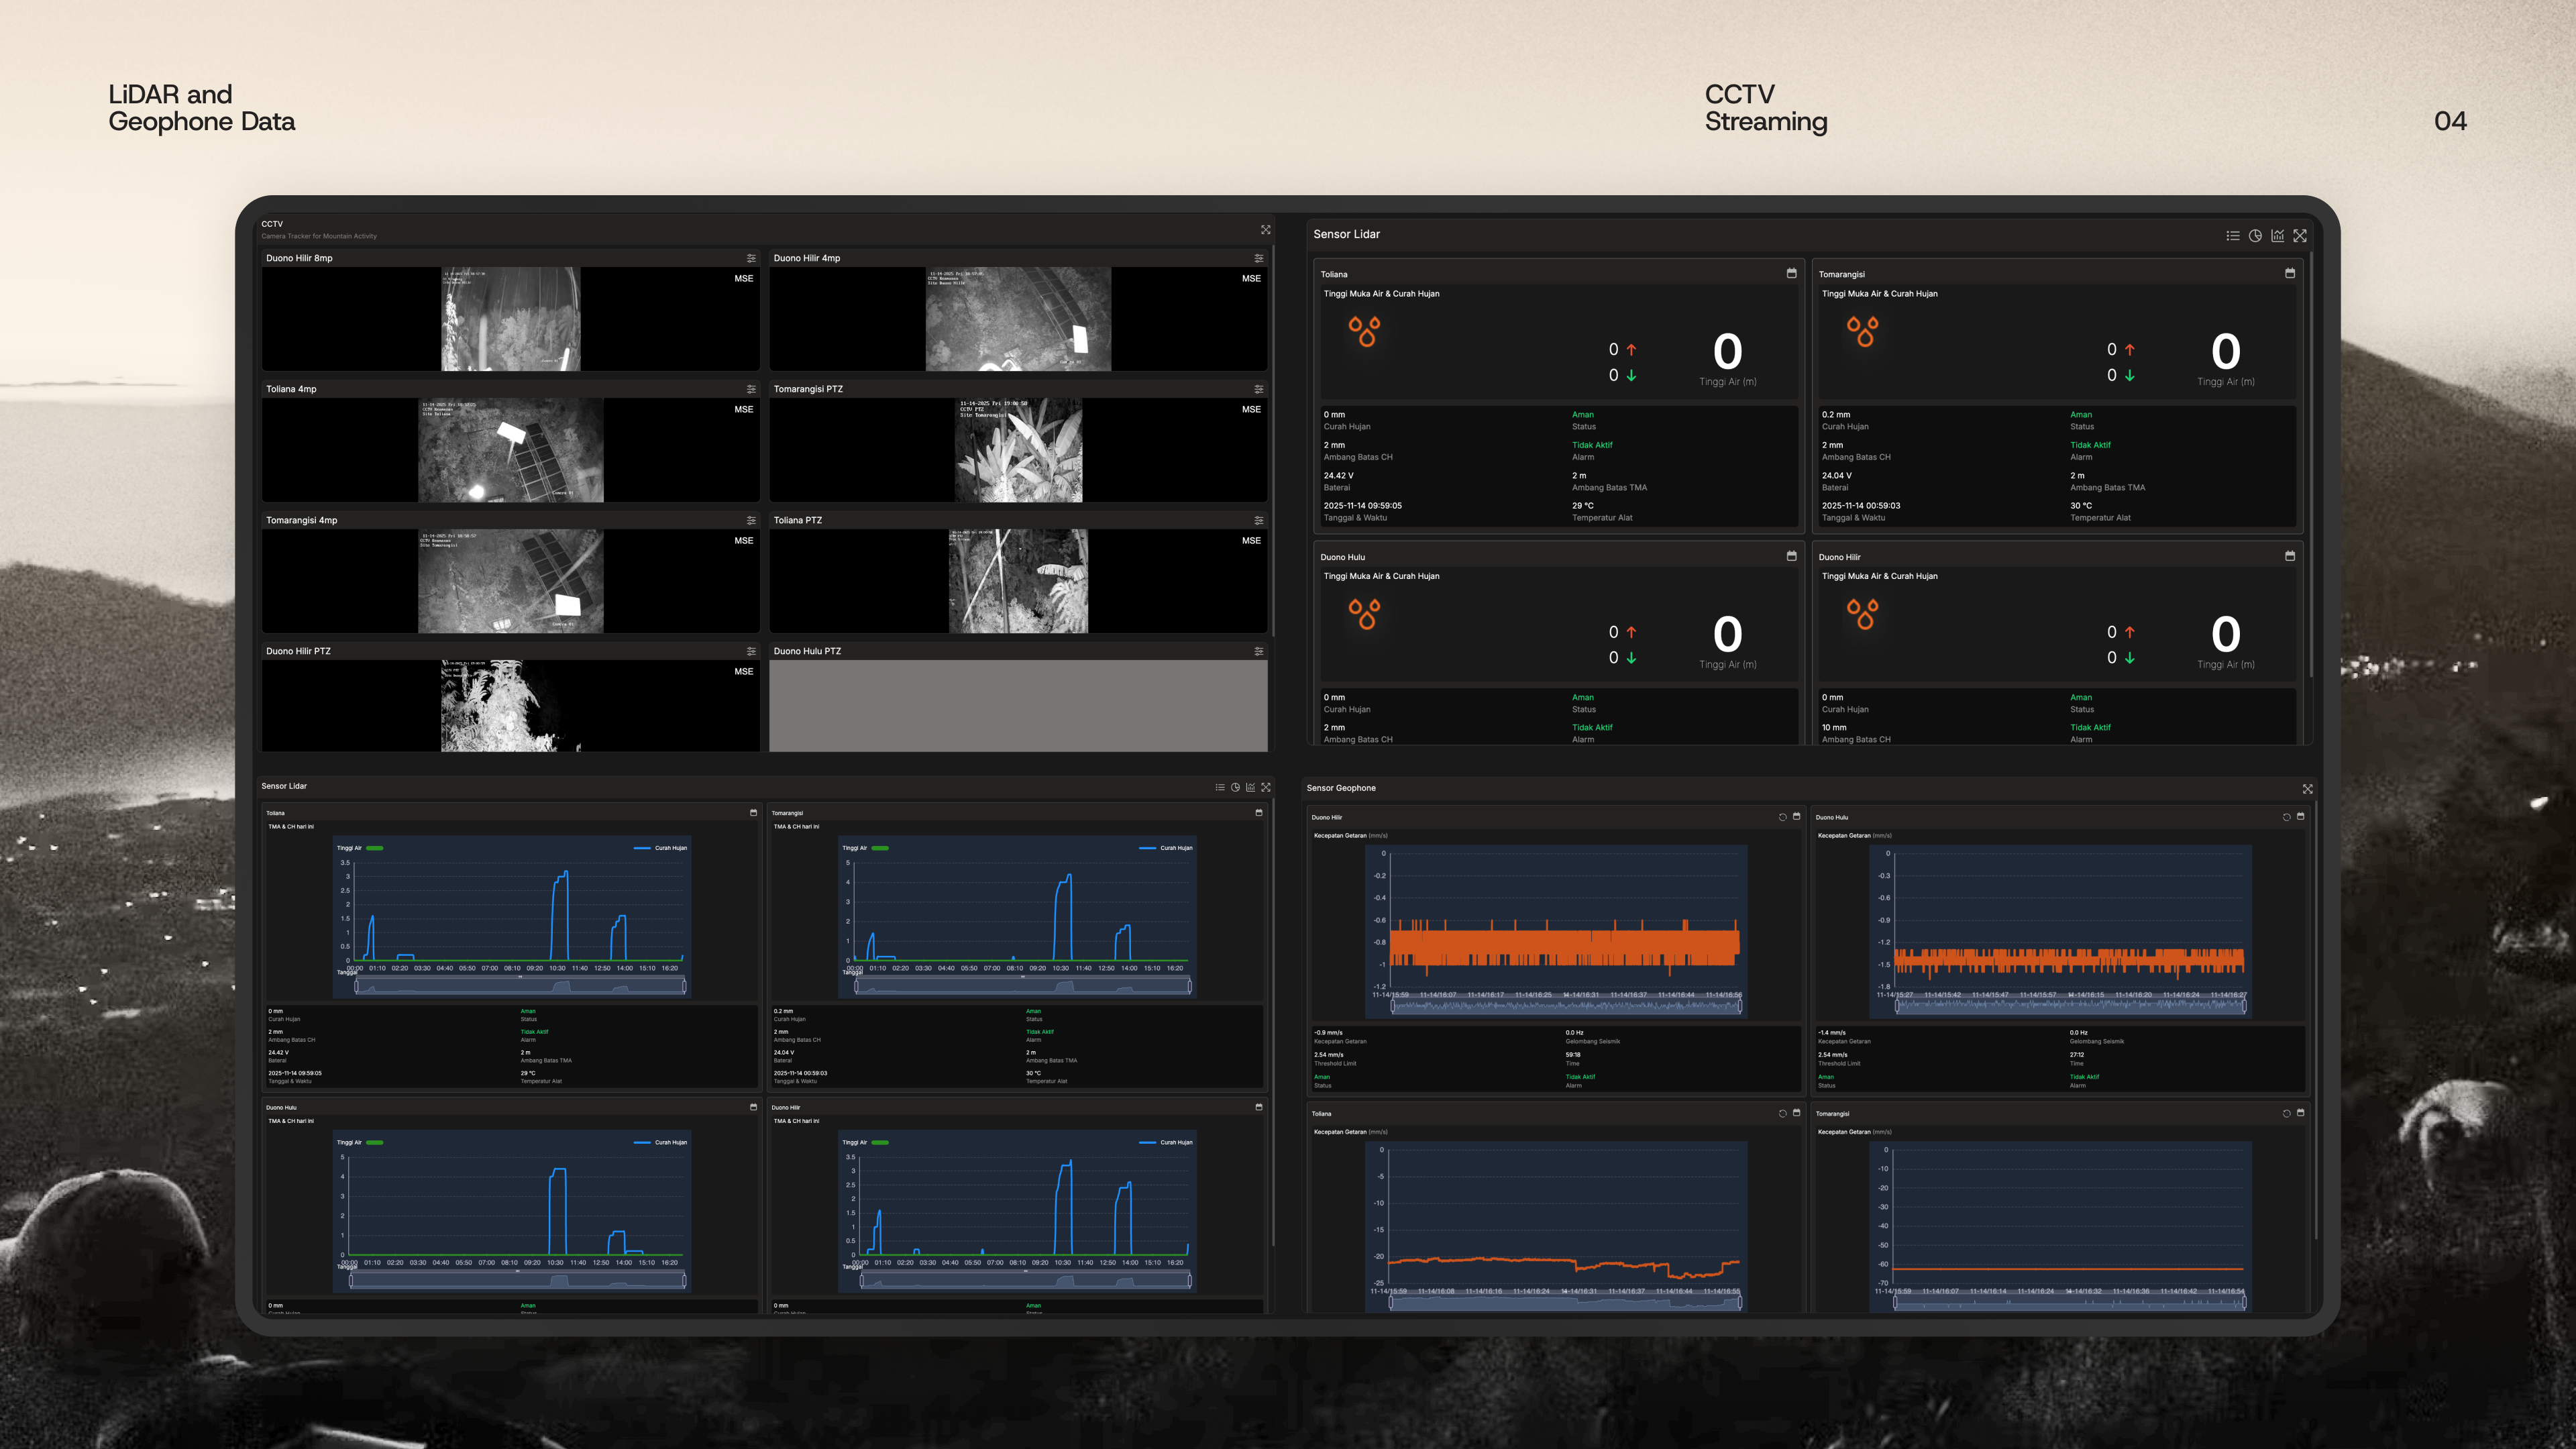The height and width of the screenshot is (1449, 2576).
Task: Open settings for Duono Hulu PTZ camera
Action: (x=1258, y=651)
